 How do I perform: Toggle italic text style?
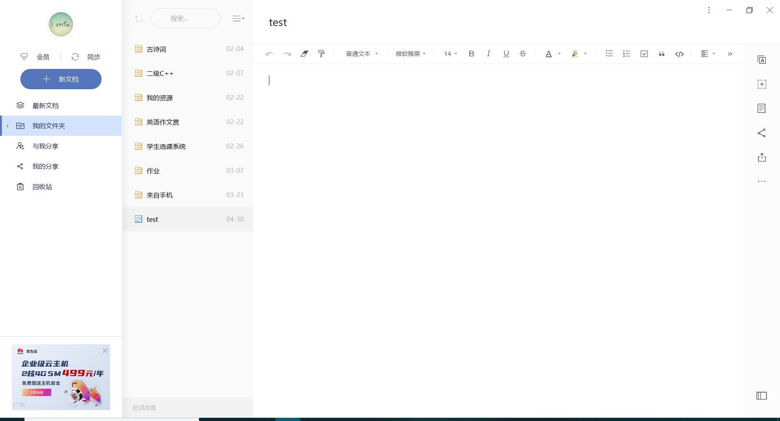pyautogui.click(x=488, y=54)
